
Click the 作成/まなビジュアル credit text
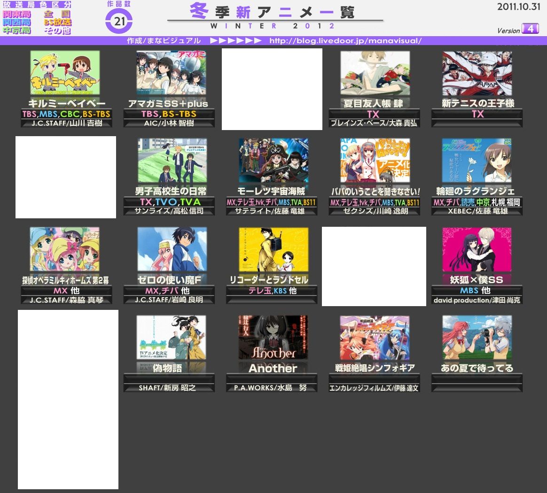point(164,41)
